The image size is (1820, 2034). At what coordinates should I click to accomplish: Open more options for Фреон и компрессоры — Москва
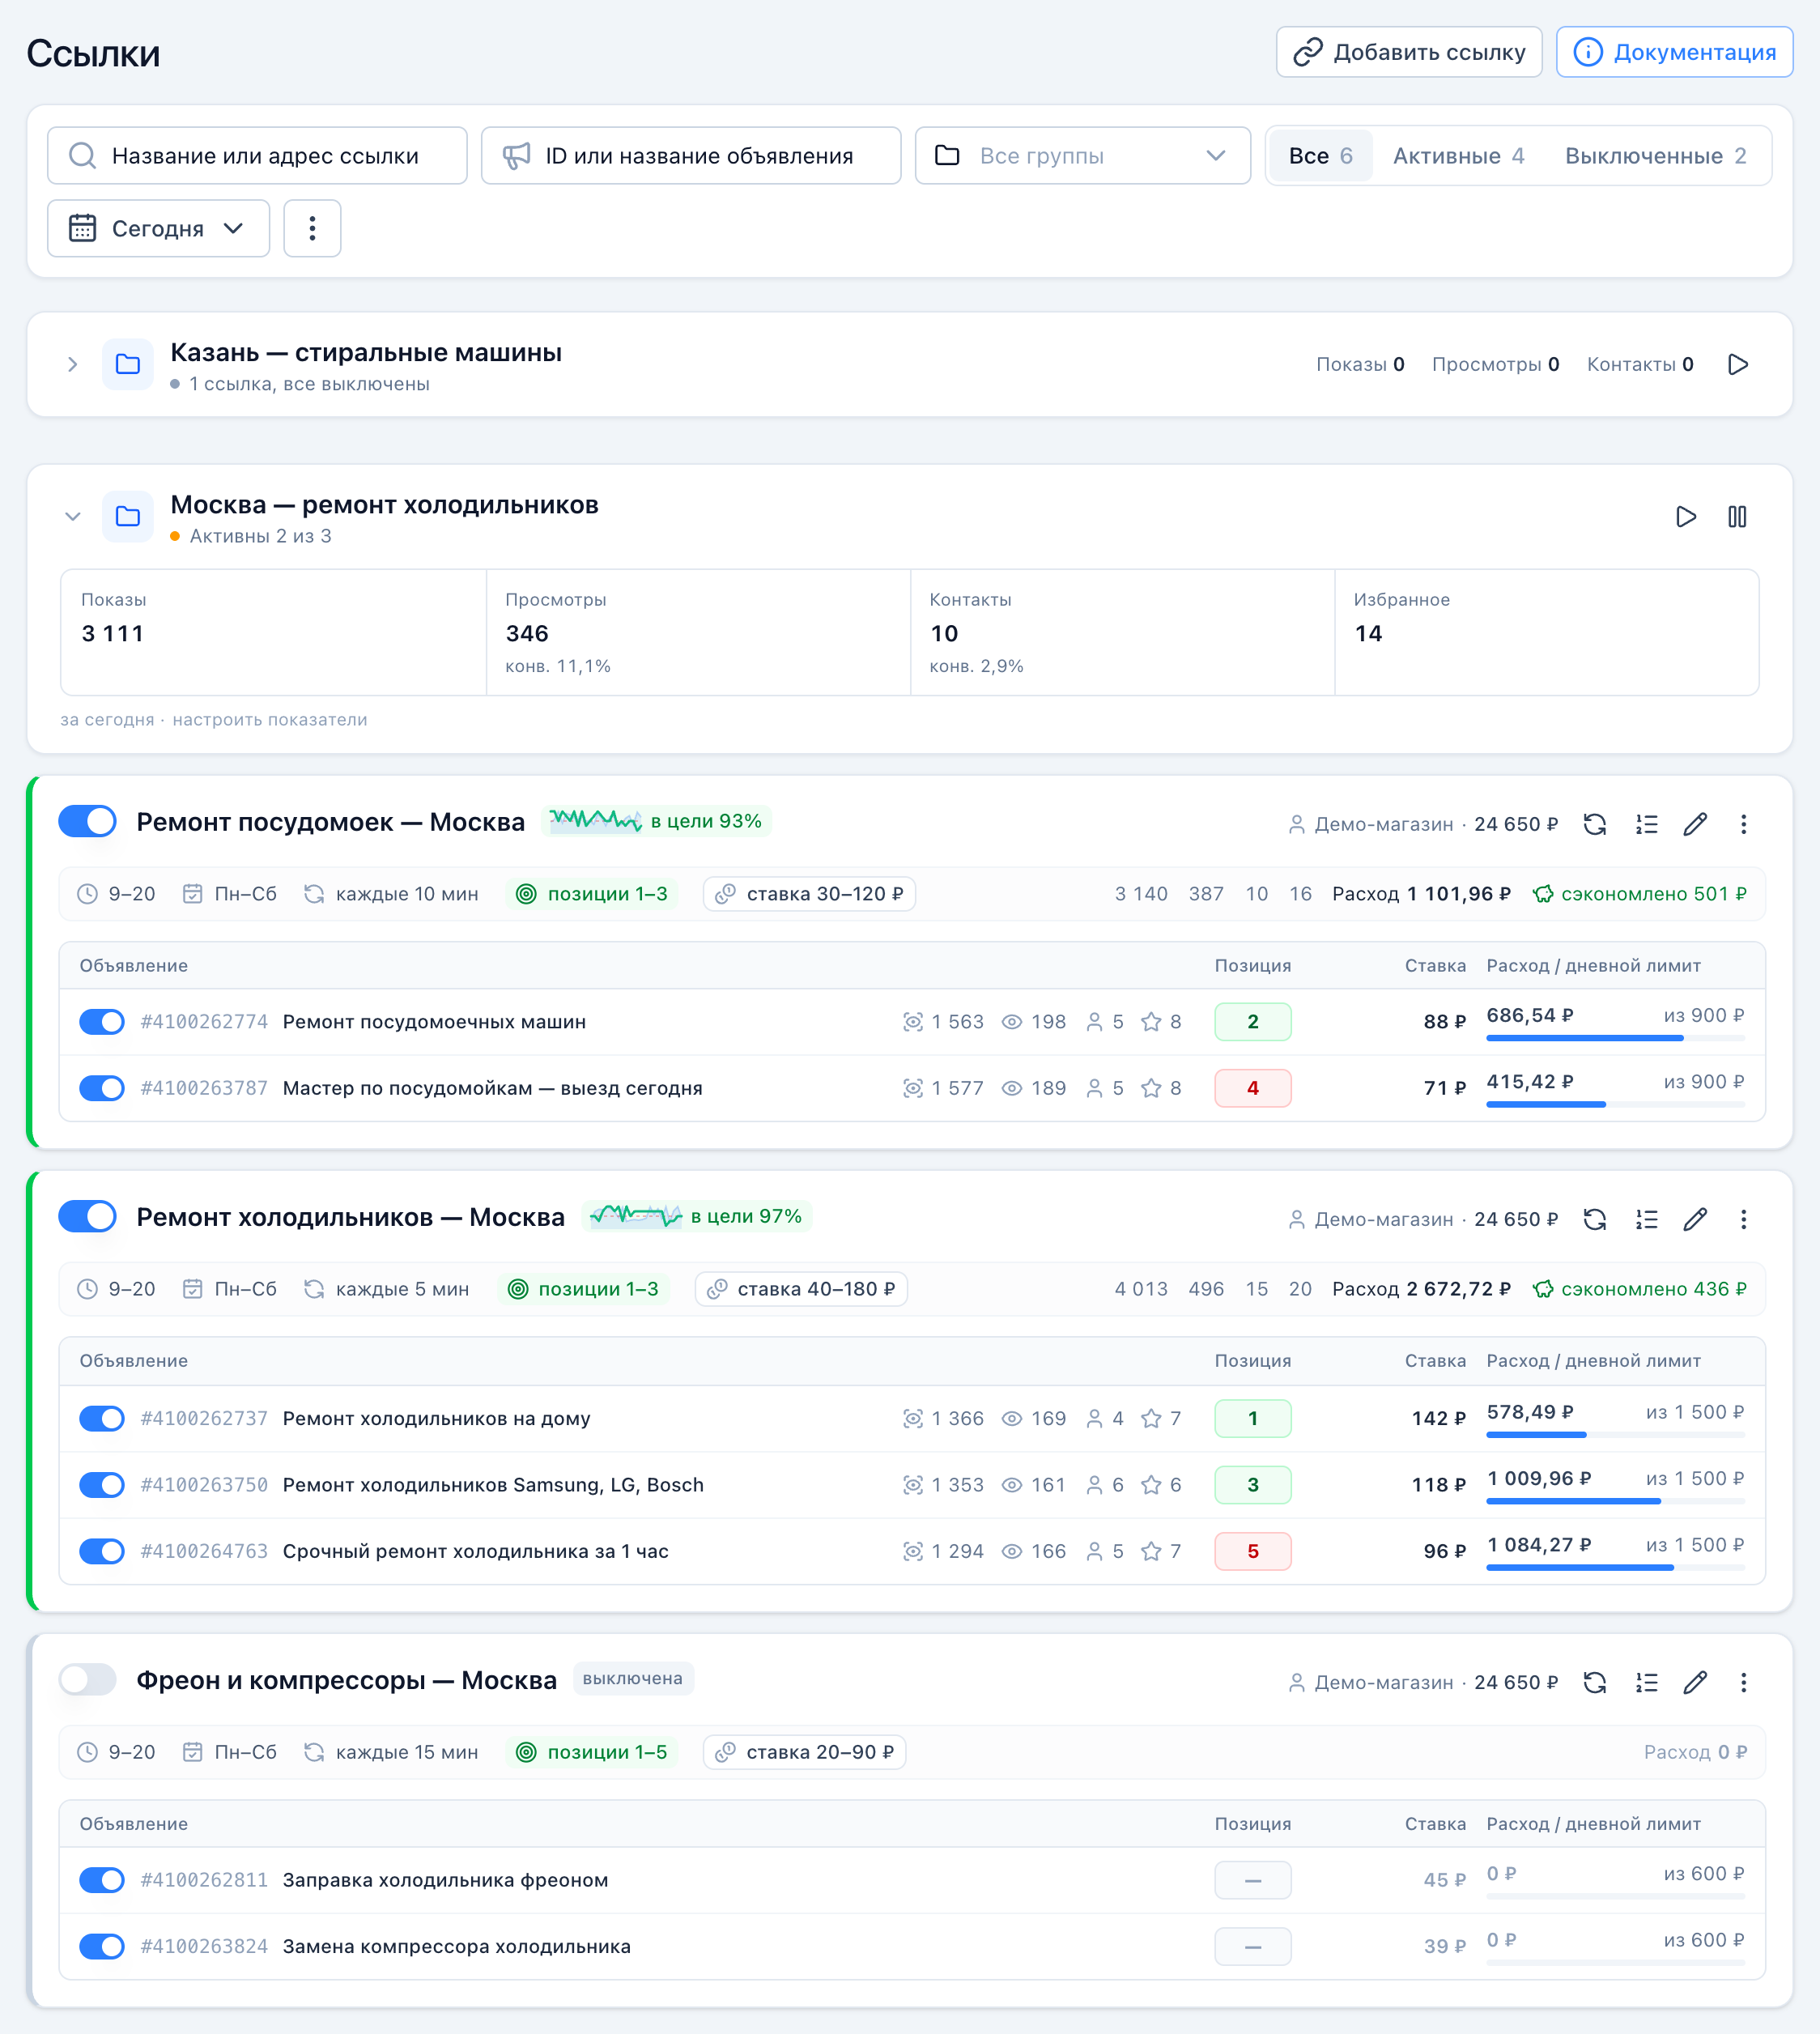(1743, 1682)
